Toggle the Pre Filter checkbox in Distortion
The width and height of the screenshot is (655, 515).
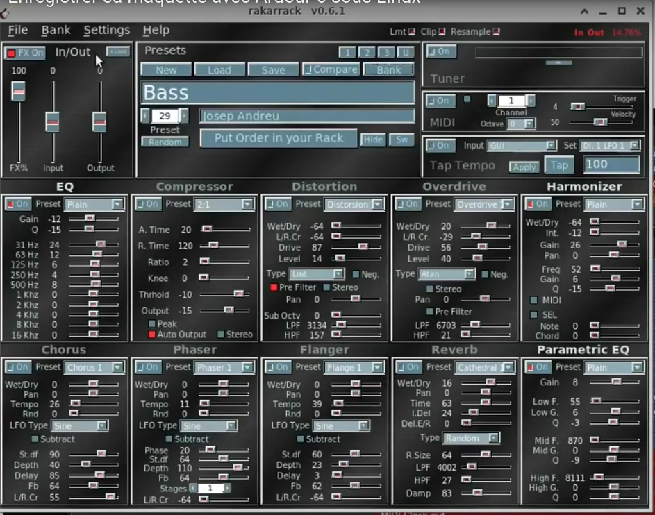(x=274, y=287)
